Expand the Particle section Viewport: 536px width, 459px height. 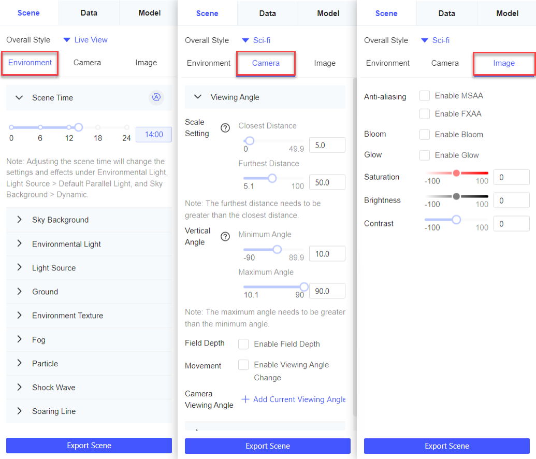click(89, 364)
